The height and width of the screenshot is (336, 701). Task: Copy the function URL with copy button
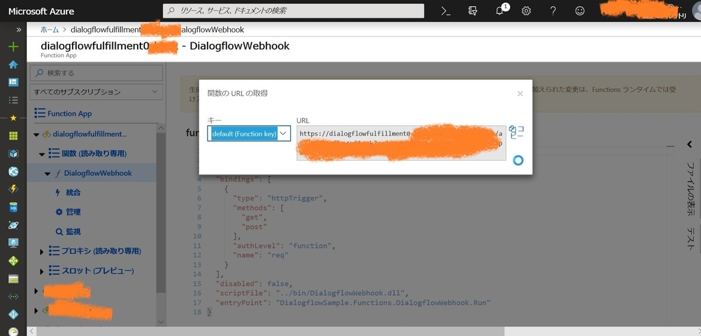pyautogui.click(x=516, y=132)
